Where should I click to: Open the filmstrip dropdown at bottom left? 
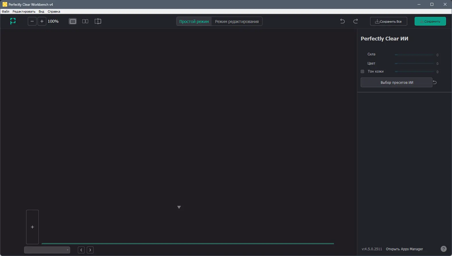[x=47, y=250]
